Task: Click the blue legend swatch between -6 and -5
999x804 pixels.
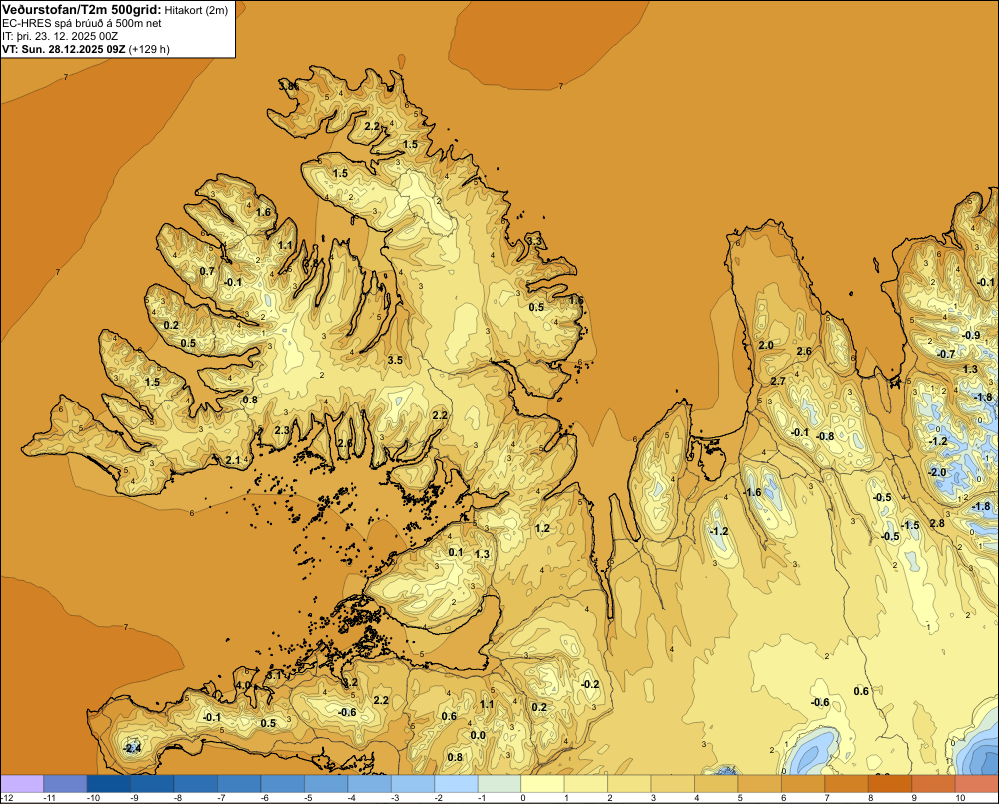Action: pyautogui.click(x=283, y=783)
